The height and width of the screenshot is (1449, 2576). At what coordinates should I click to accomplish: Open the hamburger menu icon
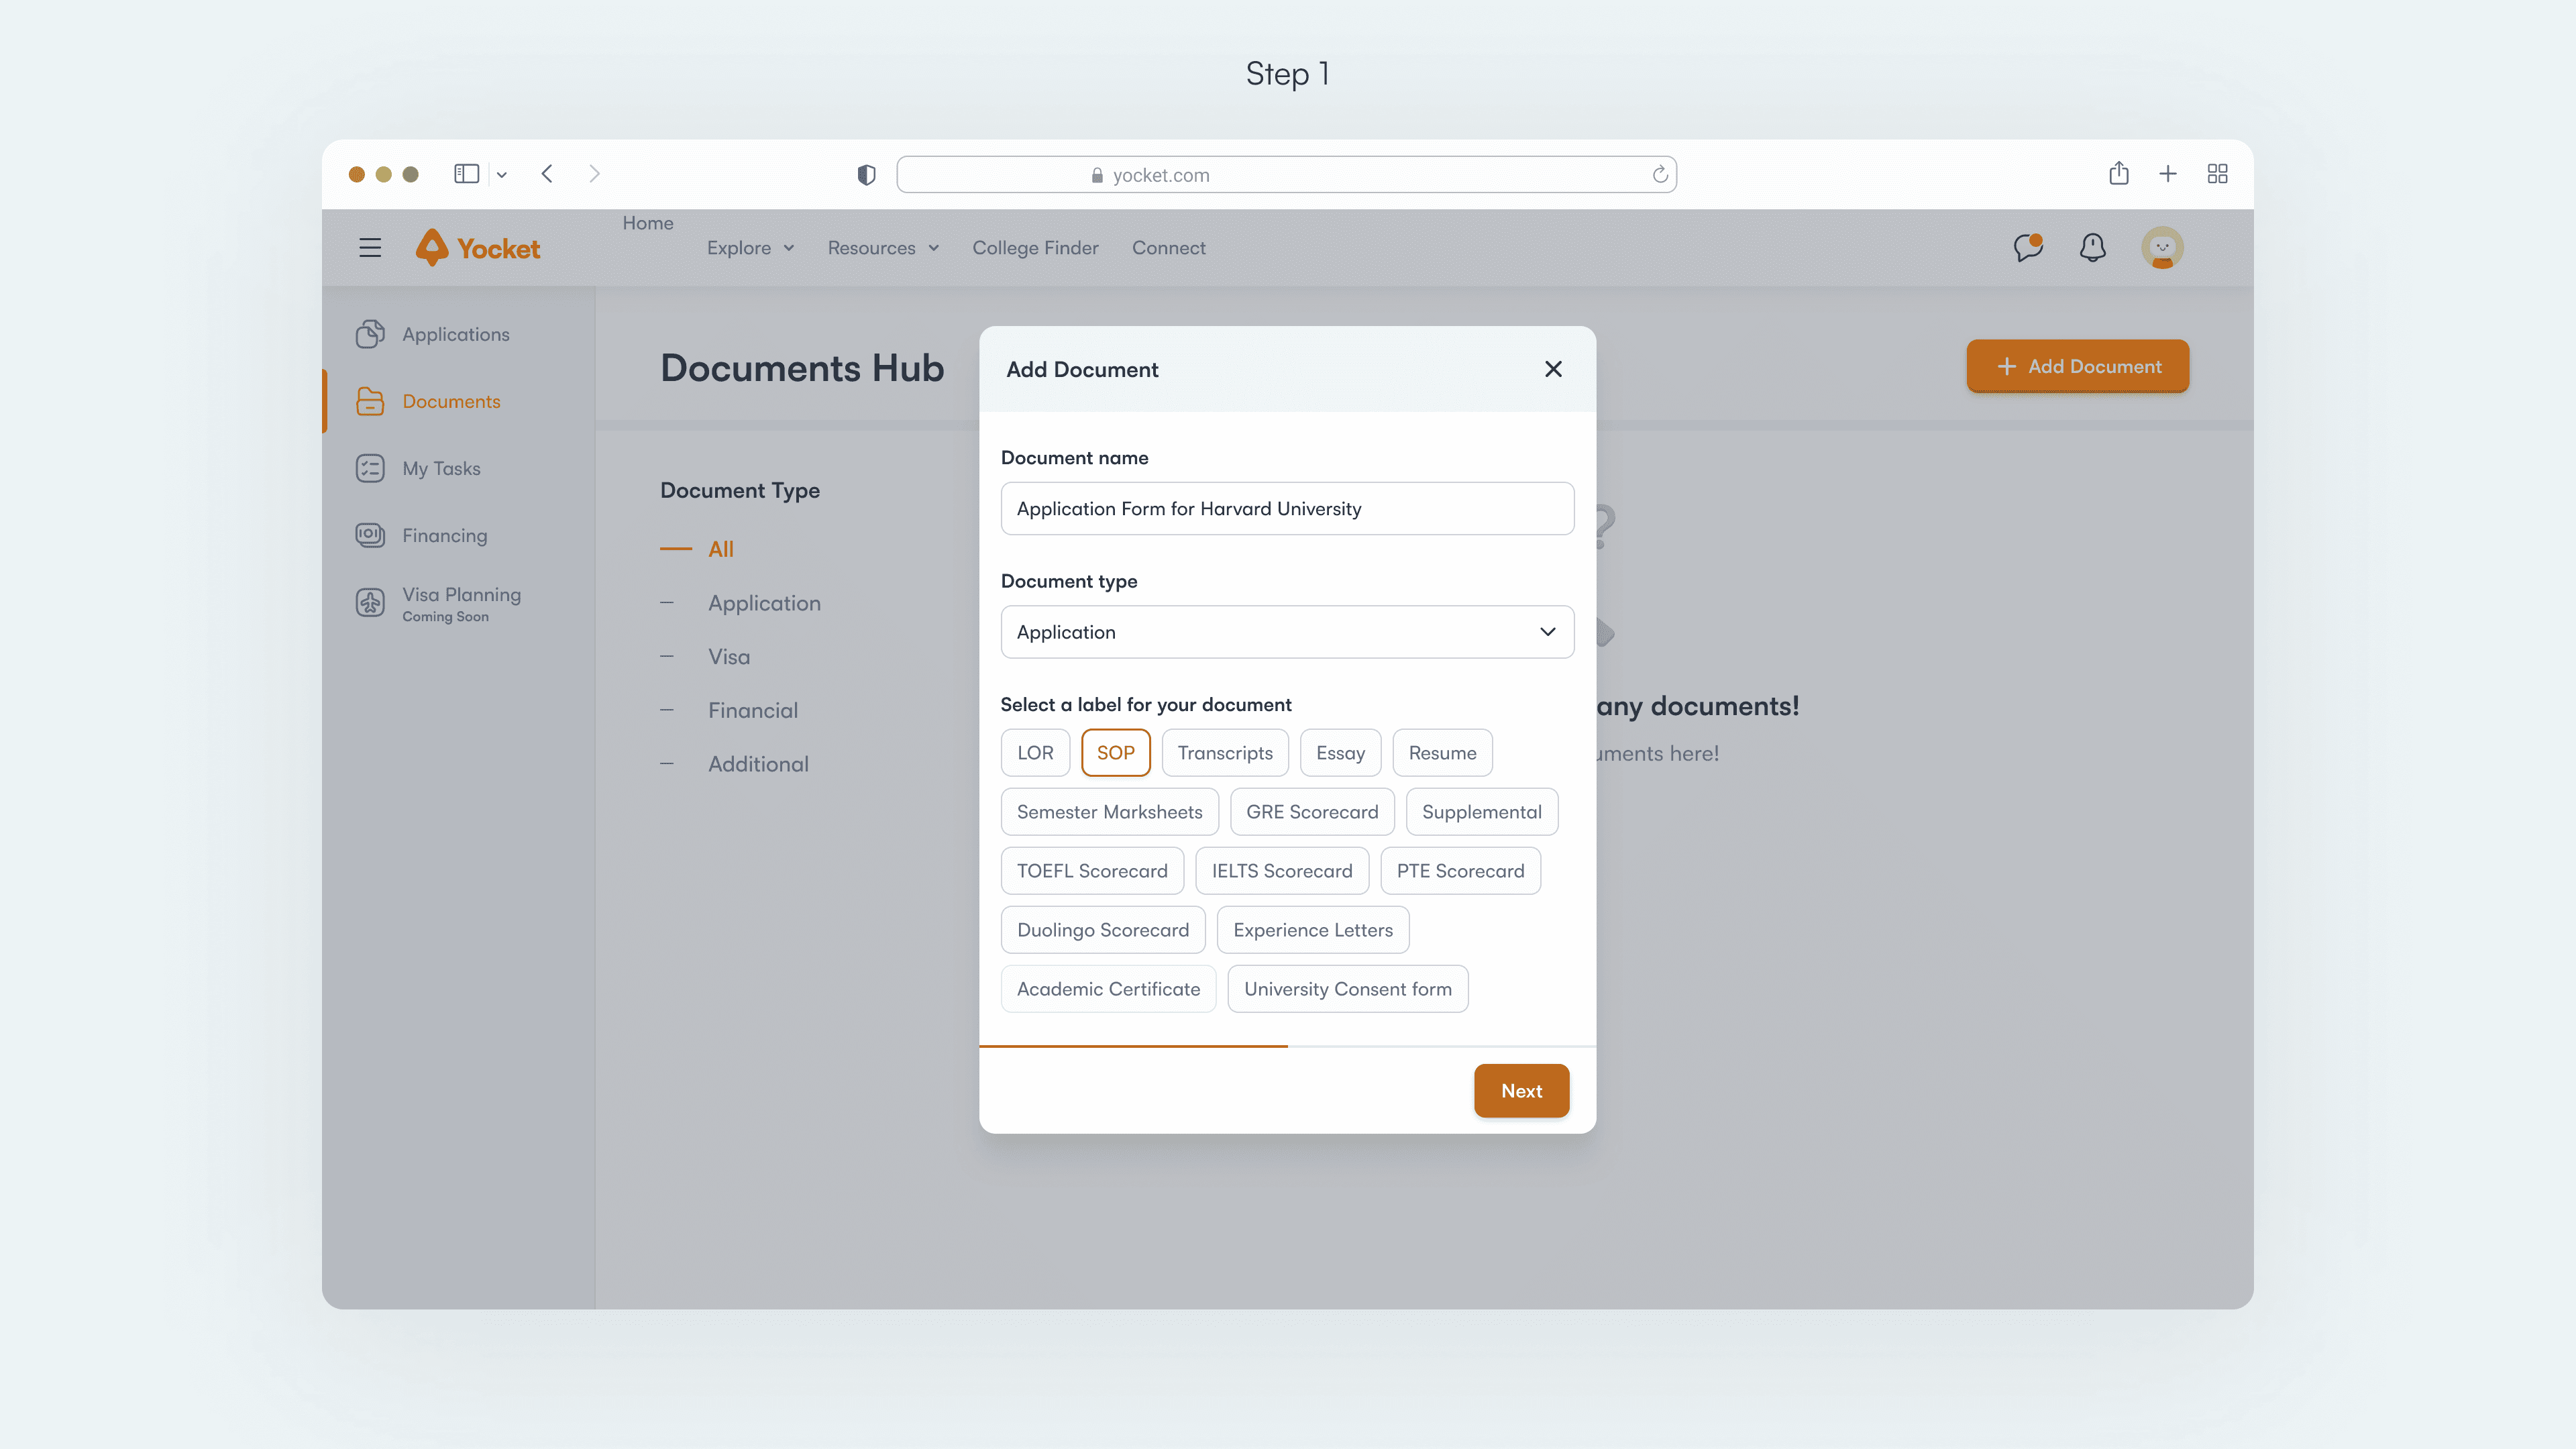(x=370, y=248)
